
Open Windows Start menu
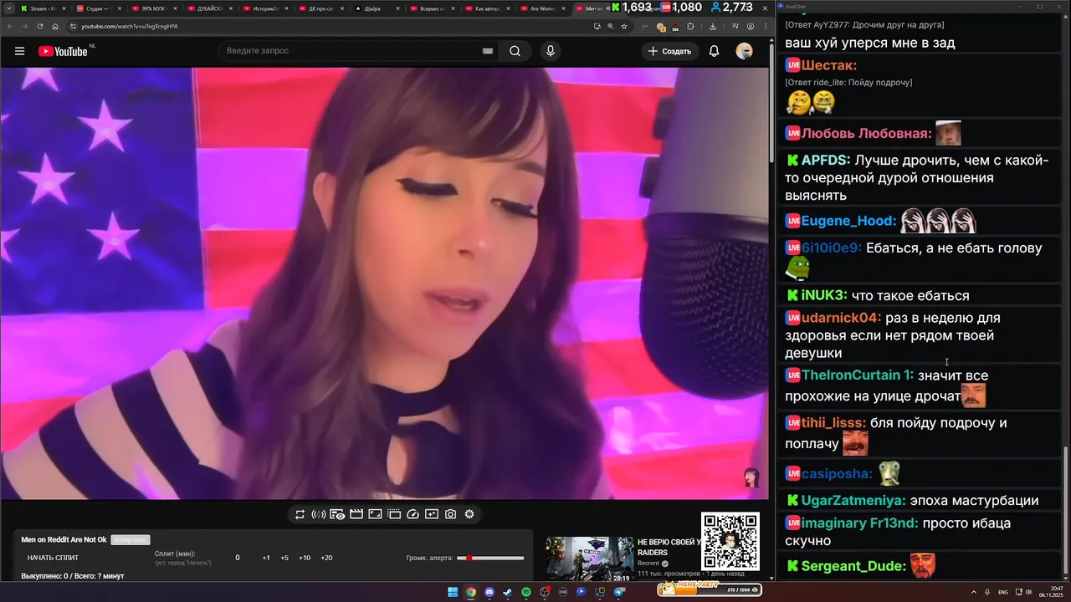tap(453, 592)
